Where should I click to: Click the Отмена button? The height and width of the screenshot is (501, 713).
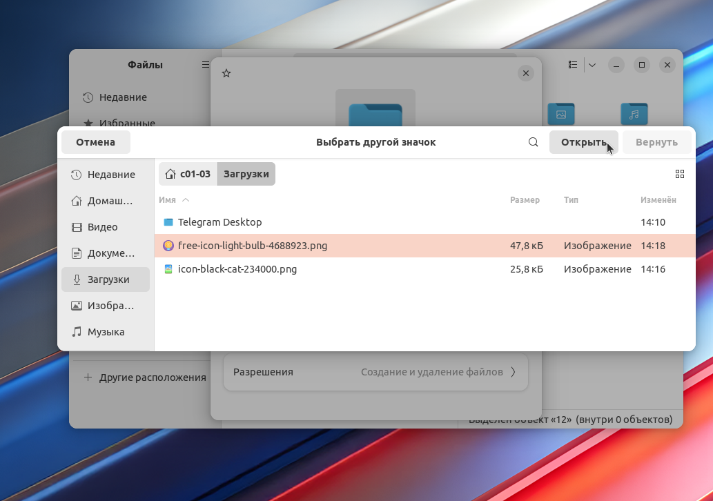point(96,142)
